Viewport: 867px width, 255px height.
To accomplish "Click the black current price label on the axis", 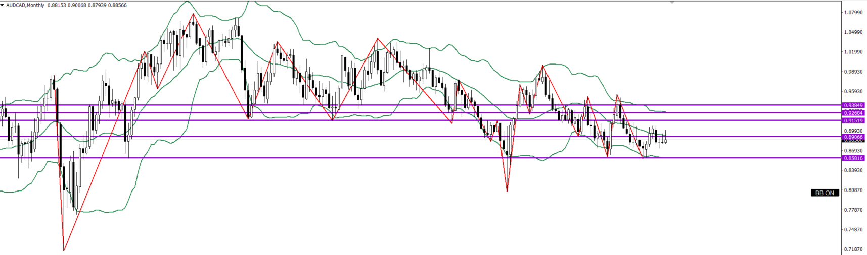I will pyautogui.click(x=853, y=141).
